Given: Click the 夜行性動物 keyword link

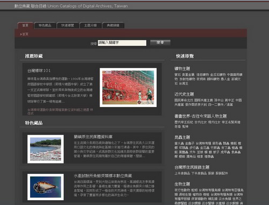Looking at the screenshot, I should coord(182,190).
